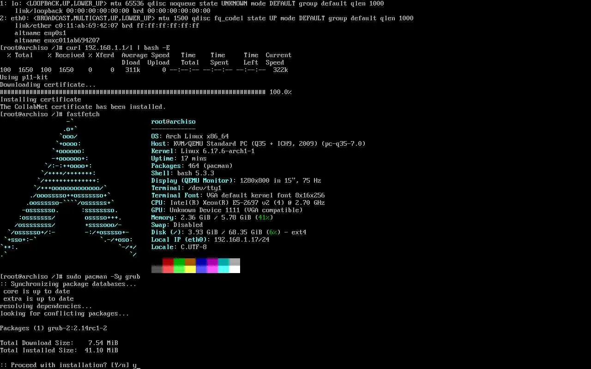Click the 'Local IP (eth0): 192.168.1.17/24' line

pos(211,240)
